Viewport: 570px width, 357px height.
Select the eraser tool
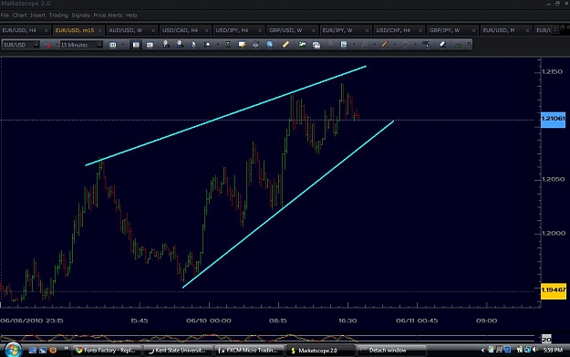point(442,45)
